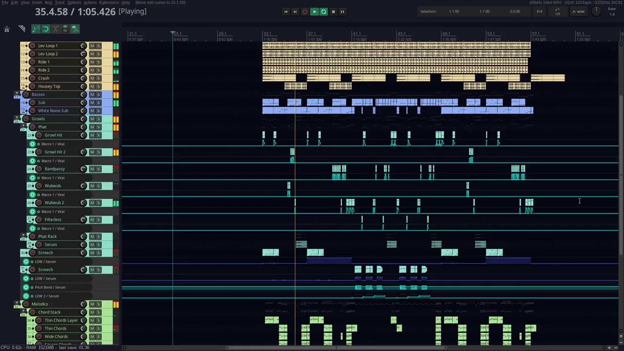Toggle the Repeat loop transport button
The width and height of the screenshot is (624, 351).
click(x=324, y=12)
